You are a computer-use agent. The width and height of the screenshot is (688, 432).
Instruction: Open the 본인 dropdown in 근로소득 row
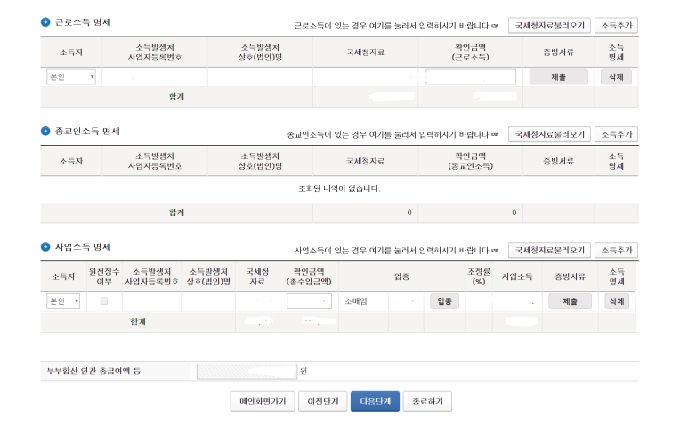click(71, 77)
